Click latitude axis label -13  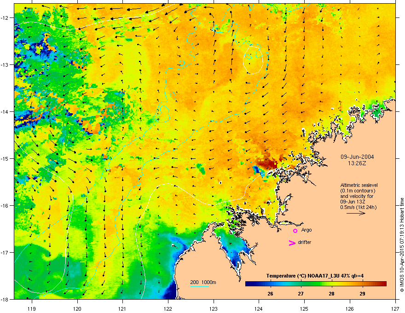pos(5,65)
